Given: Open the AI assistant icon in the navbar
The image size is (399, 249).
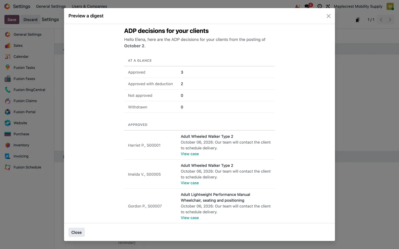Looking at the screenshot, I should click(298, 6).
